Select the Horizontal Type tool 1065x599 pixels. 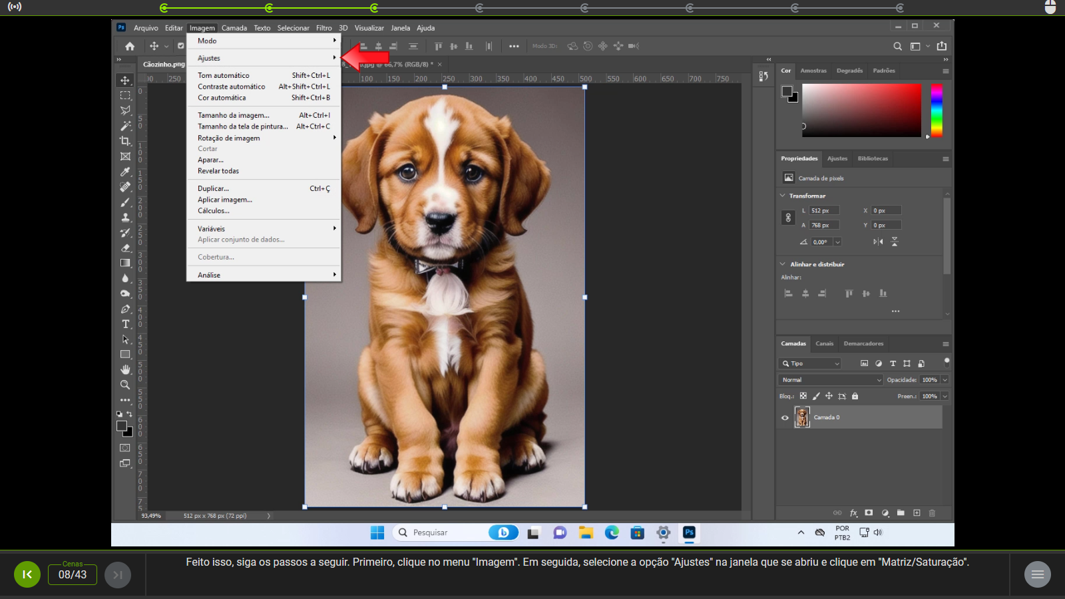(125, 324)
